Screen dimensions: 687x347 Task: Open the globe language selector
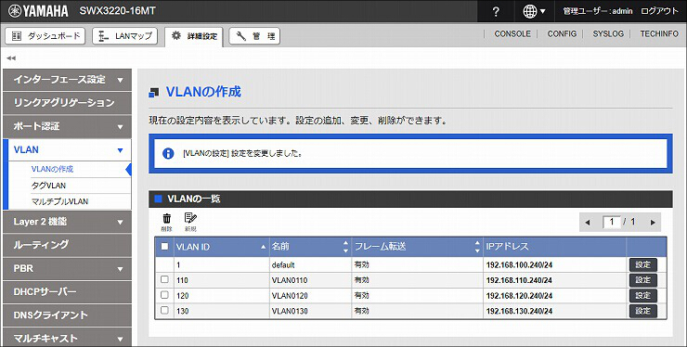(x=534, y=12)
